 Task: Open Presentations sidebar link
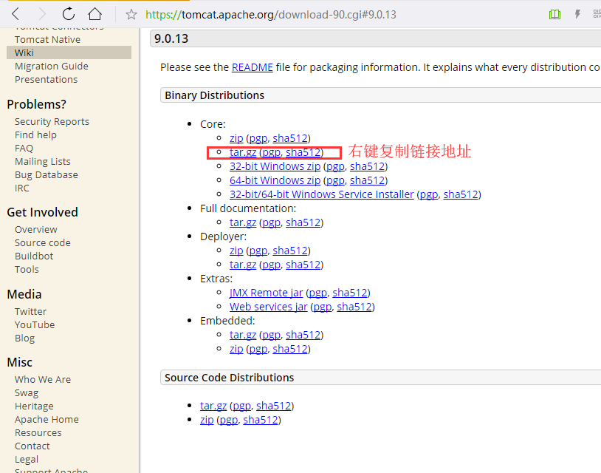click(x=46, y=79)
